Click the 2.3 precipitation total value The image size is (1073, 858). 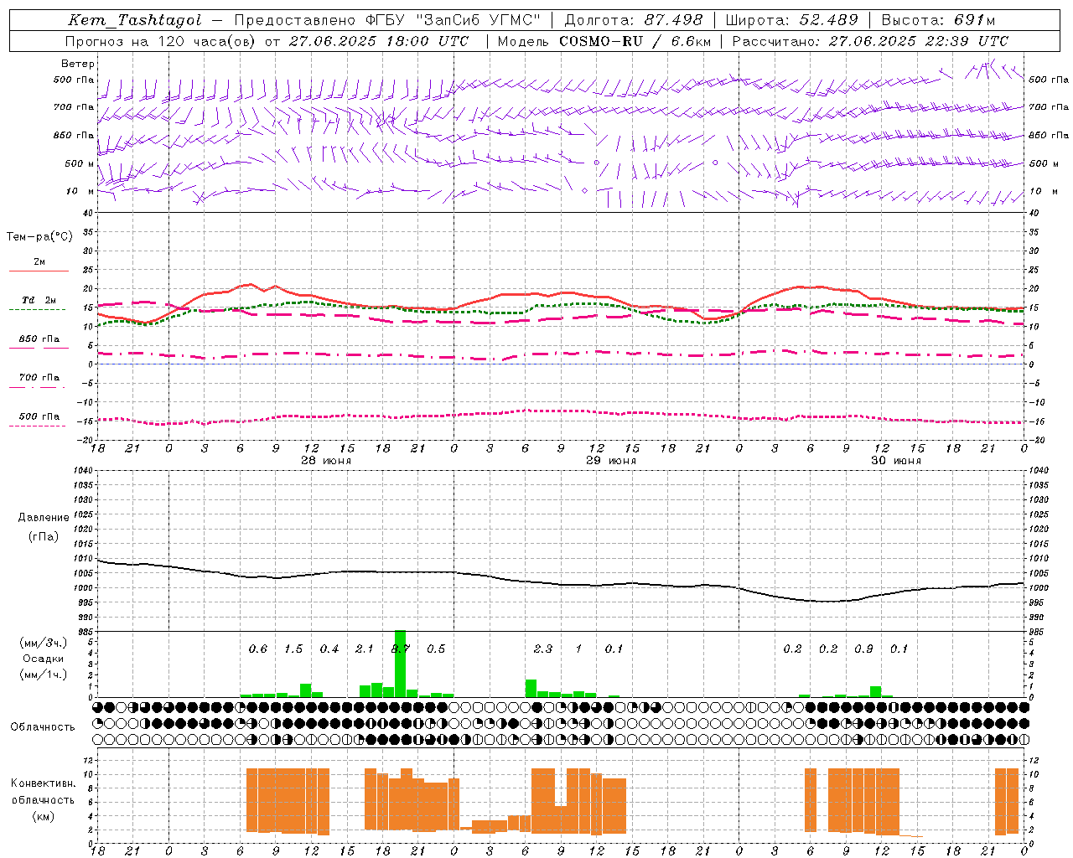click(x=543, y=649)
